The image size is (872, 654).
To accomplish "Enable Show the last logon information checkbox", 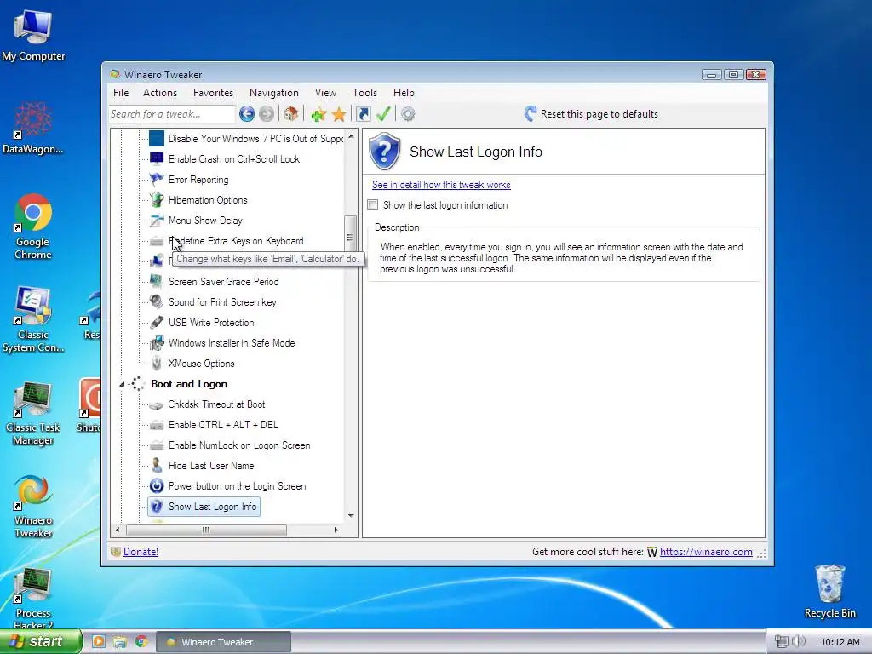I will point(373,204).
